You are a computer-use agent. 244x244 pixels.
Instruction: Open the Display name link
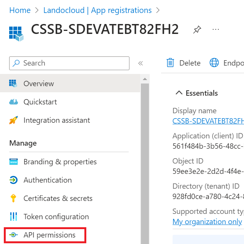pyautogui.click(x=208, y=121)
